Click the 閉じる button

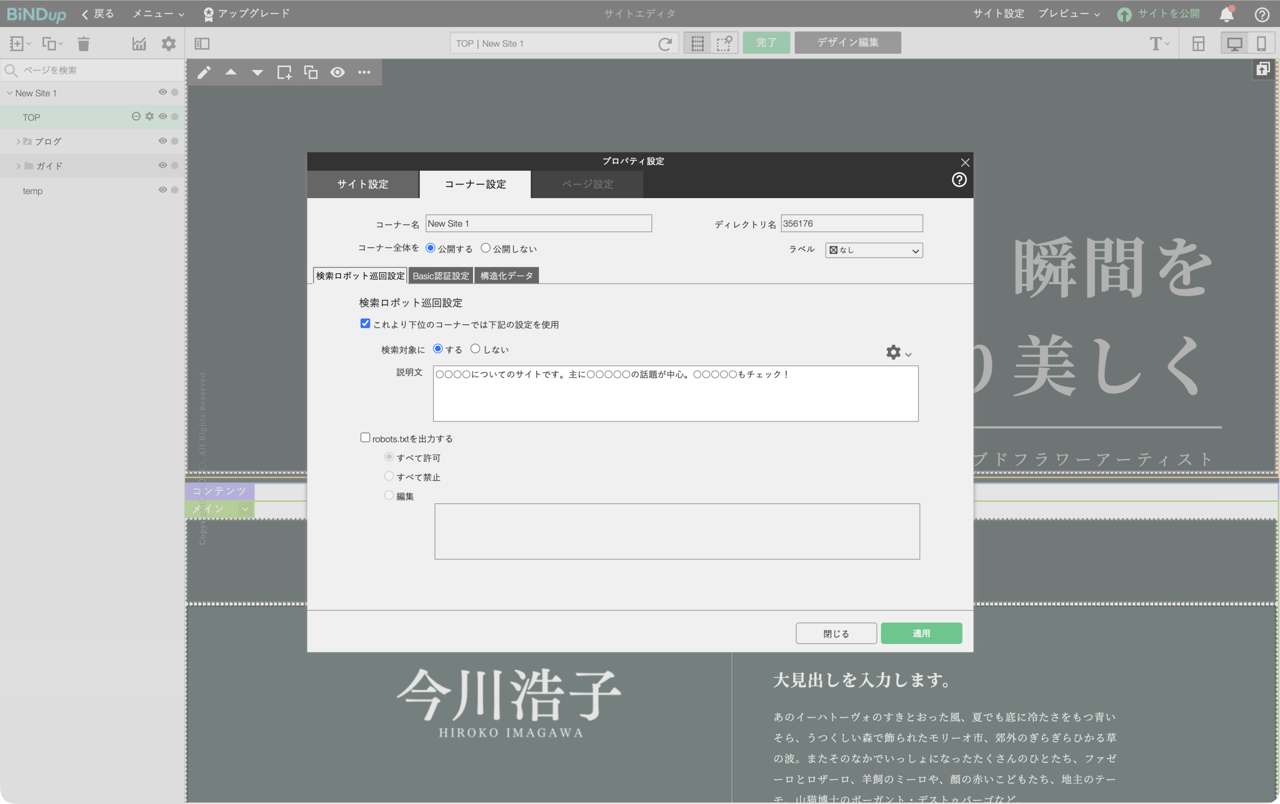[x=836, y=633]
